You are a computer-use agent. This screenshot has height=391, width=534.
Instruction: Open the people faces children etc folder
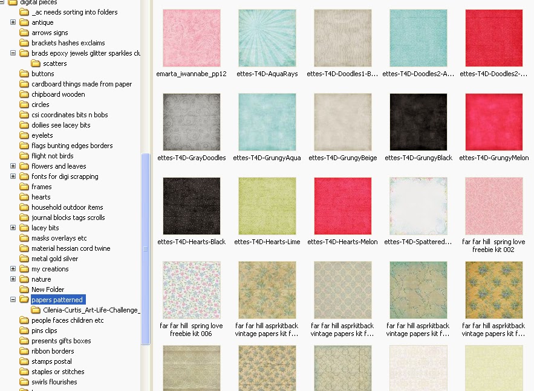68,320
